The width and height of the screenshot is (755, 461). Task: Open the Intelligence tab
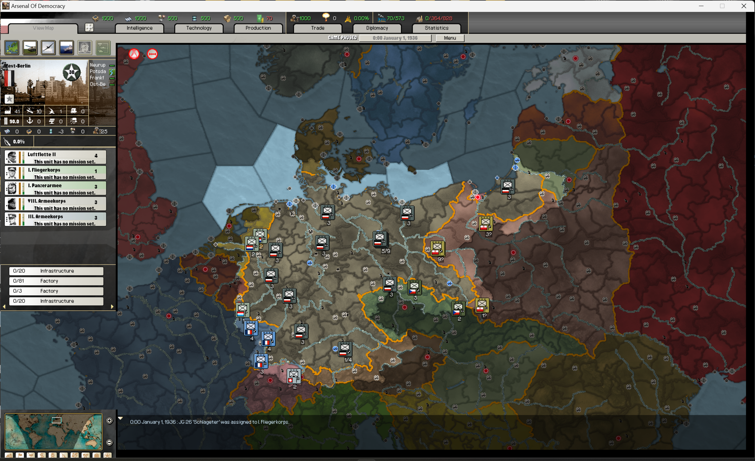[140, 28]
